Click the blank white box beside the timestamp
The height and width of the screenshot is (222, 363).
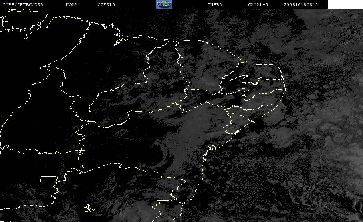click(x=345, y=4)
